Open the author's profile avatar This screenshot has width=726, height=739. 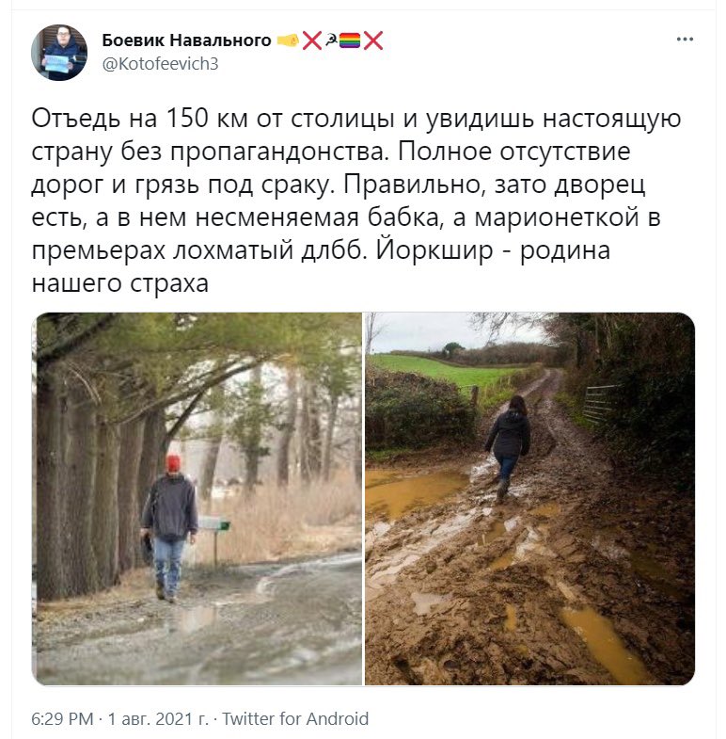[59, 53]
